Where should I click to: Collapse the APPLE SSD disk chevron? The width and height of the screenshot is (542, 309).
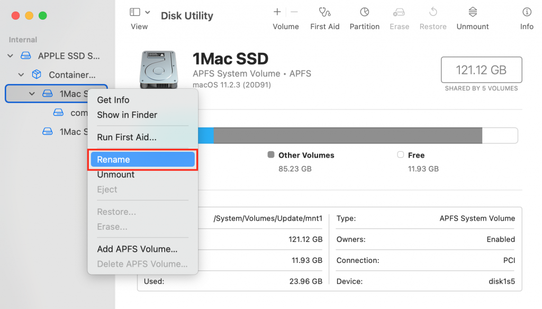click(x=11, y=56)
